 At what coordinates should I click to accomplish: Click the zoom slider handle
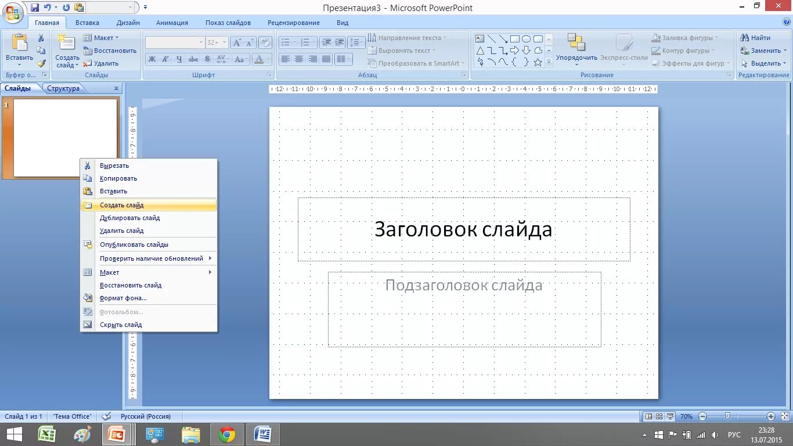[727, 416]
